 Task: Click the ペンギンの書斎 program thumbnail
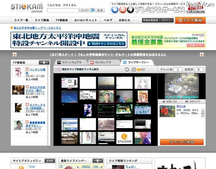pyautogui.click(x=18, y=72)
